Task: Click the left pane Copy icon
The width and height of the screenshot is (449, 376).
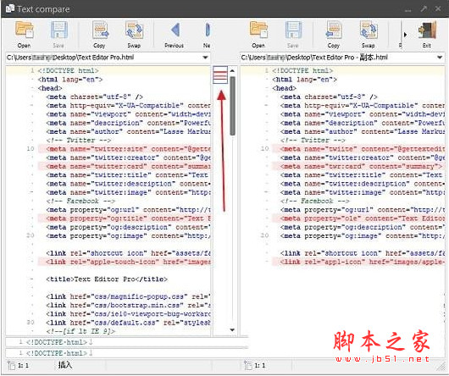Action: tap(100, 30)
